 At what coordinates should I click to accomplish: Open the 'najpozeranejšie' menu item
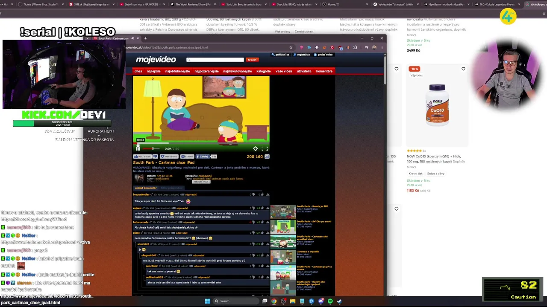click(206, 71)
